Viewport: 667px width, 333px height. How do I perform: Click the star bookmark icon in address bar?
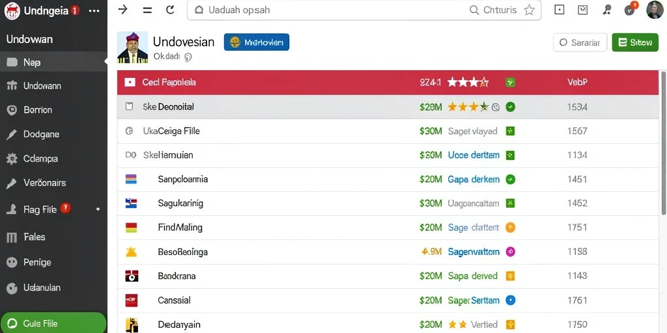pyautogui.click(x=529, y=10)
